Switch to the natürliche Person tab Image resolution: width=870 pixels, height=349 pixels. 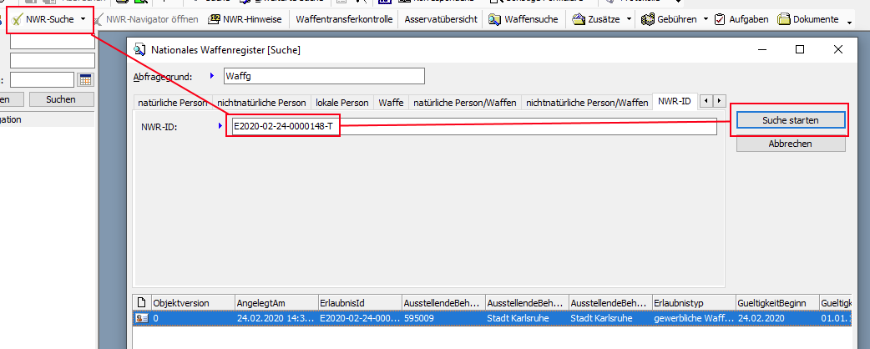(x=171, y=103)
